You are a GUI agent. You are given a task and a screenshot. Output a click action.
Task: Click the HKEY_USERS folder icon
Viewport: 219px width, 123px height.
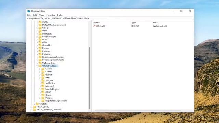[34, 107]
